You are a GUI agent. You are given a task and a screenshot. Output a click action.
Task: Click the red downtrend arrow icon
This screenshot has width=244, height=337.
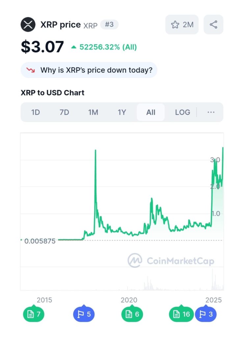(x=31, y=70)
